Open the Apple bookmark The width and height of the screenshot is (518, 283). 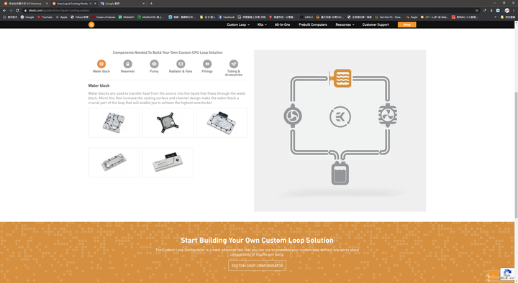(61, 17)
